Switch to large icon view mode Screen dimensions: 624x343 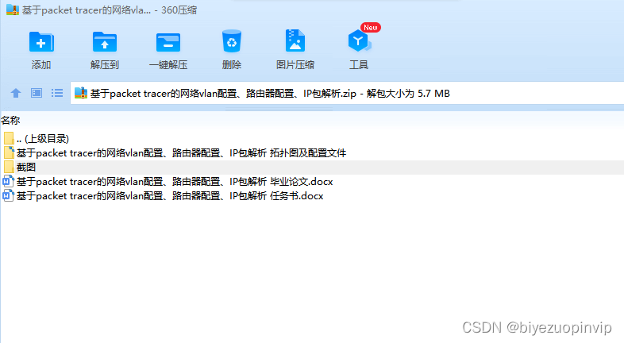[37, 93]
